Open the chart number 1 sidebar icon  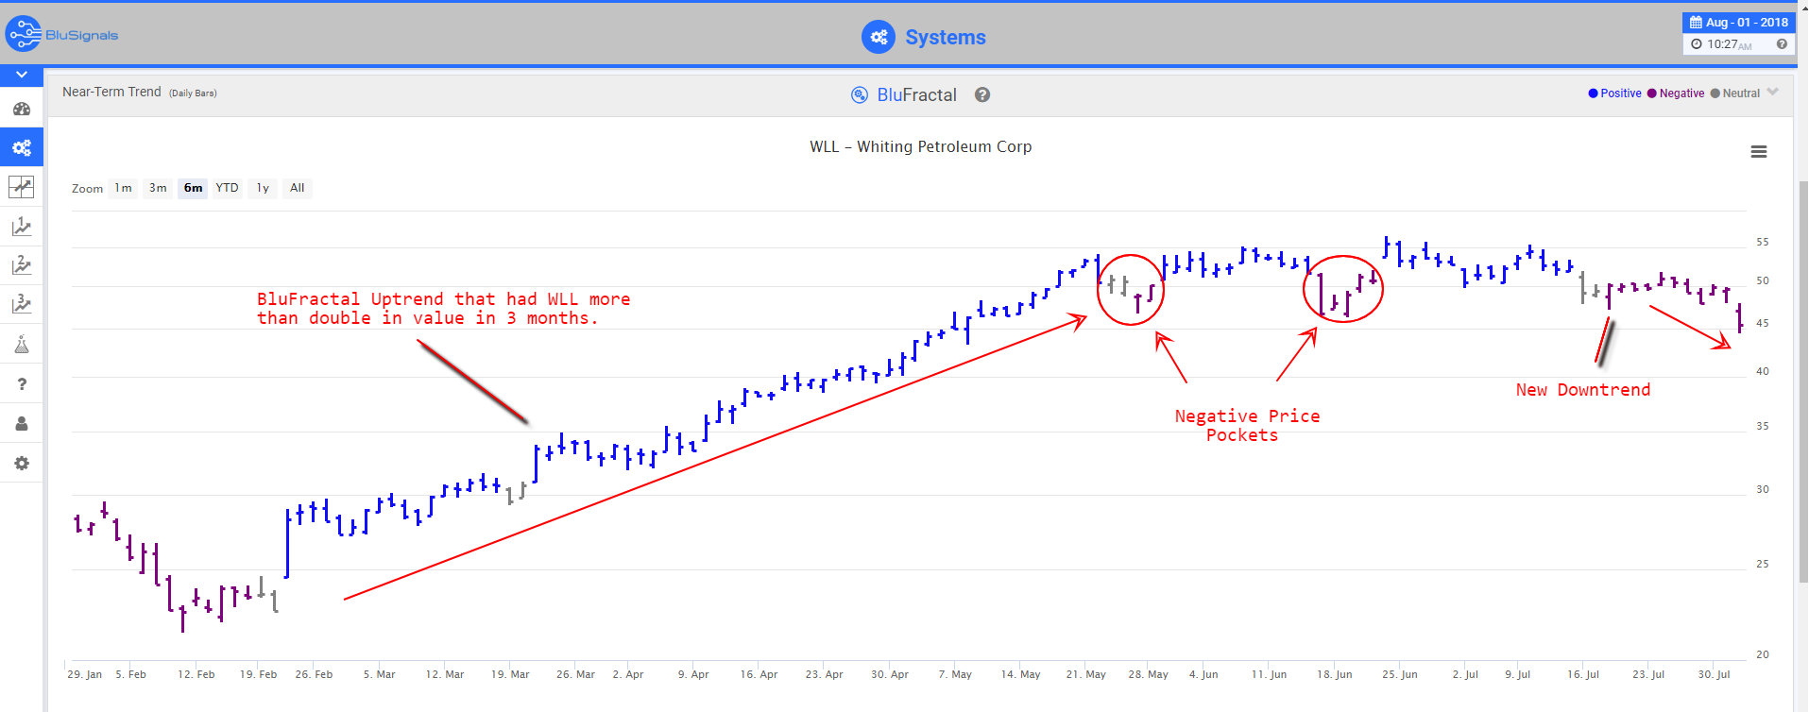(21, 227)
